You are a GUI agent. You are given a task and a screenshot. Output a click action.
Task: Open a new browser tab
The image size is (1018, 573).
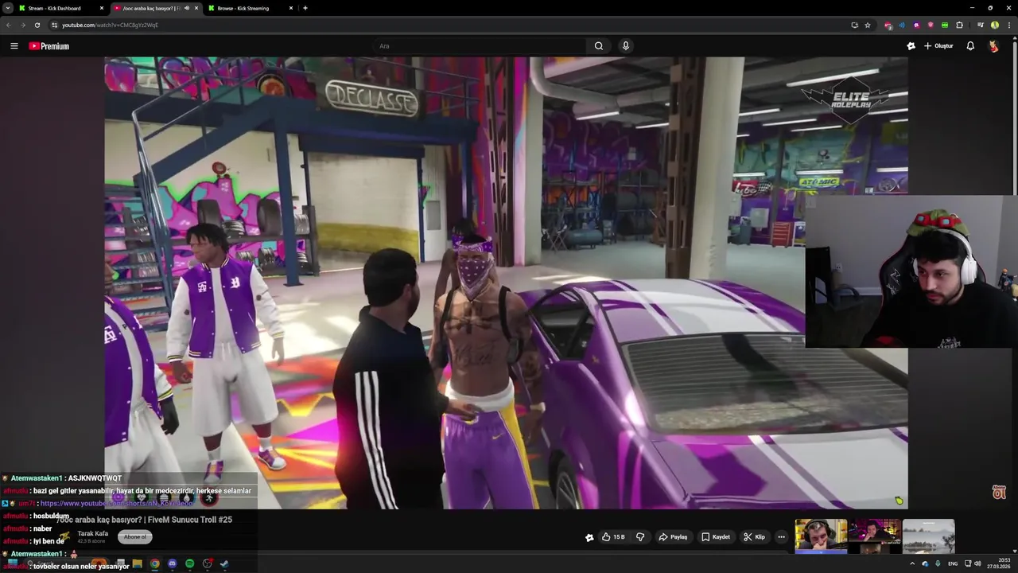[305, 8]
